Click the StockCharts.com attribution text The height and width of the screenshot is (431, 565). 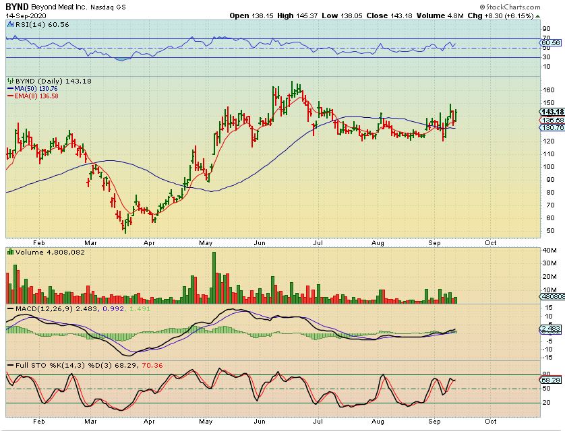click(x=510, y=7)
